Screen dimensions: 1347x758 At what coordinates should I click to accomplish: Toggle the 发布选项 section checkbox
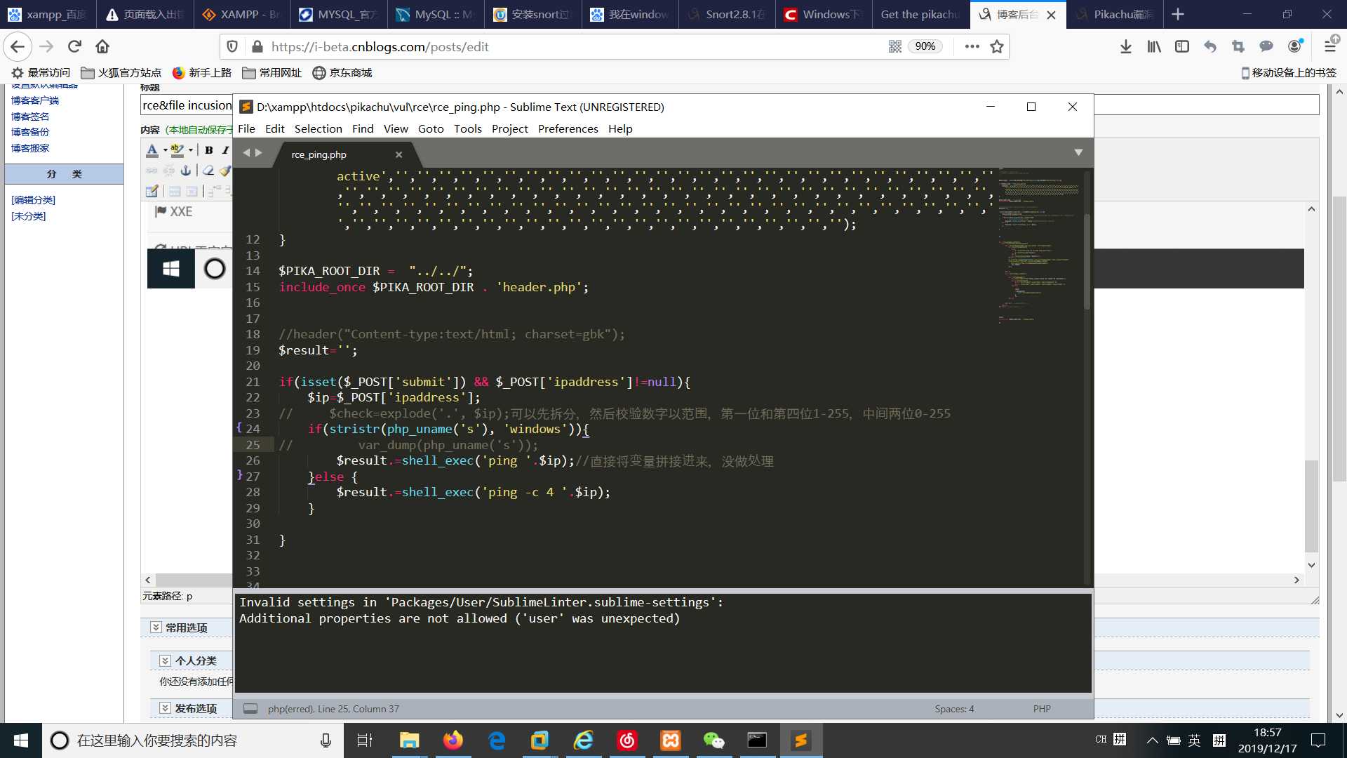[165, 708]
